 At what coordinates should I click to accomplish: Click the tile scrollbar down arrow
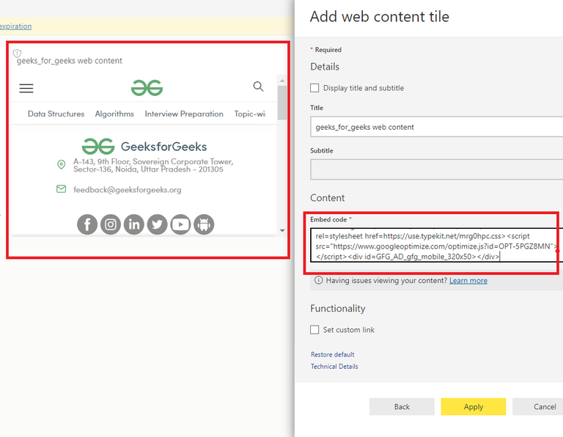(x=282, y=230)
